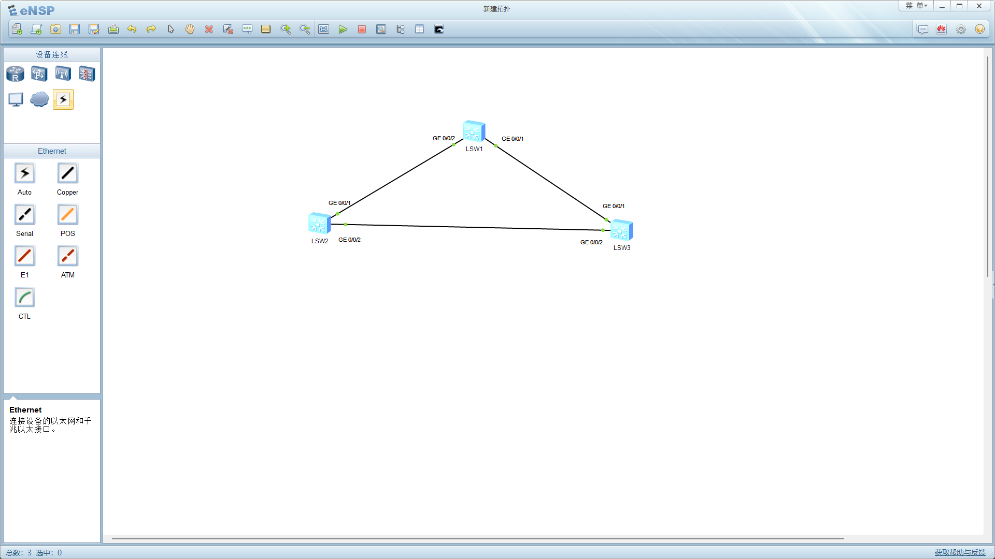Click the red delete X icon
The width and height of the screenshot is (995, 559).
pyautogui.click(x=209, y=30)
